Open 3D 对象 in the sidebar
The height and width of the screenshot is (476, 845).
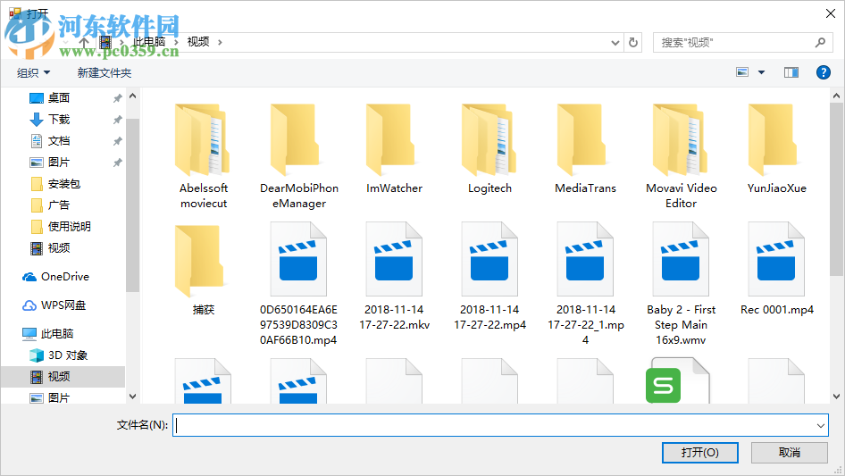coord(67,355)
